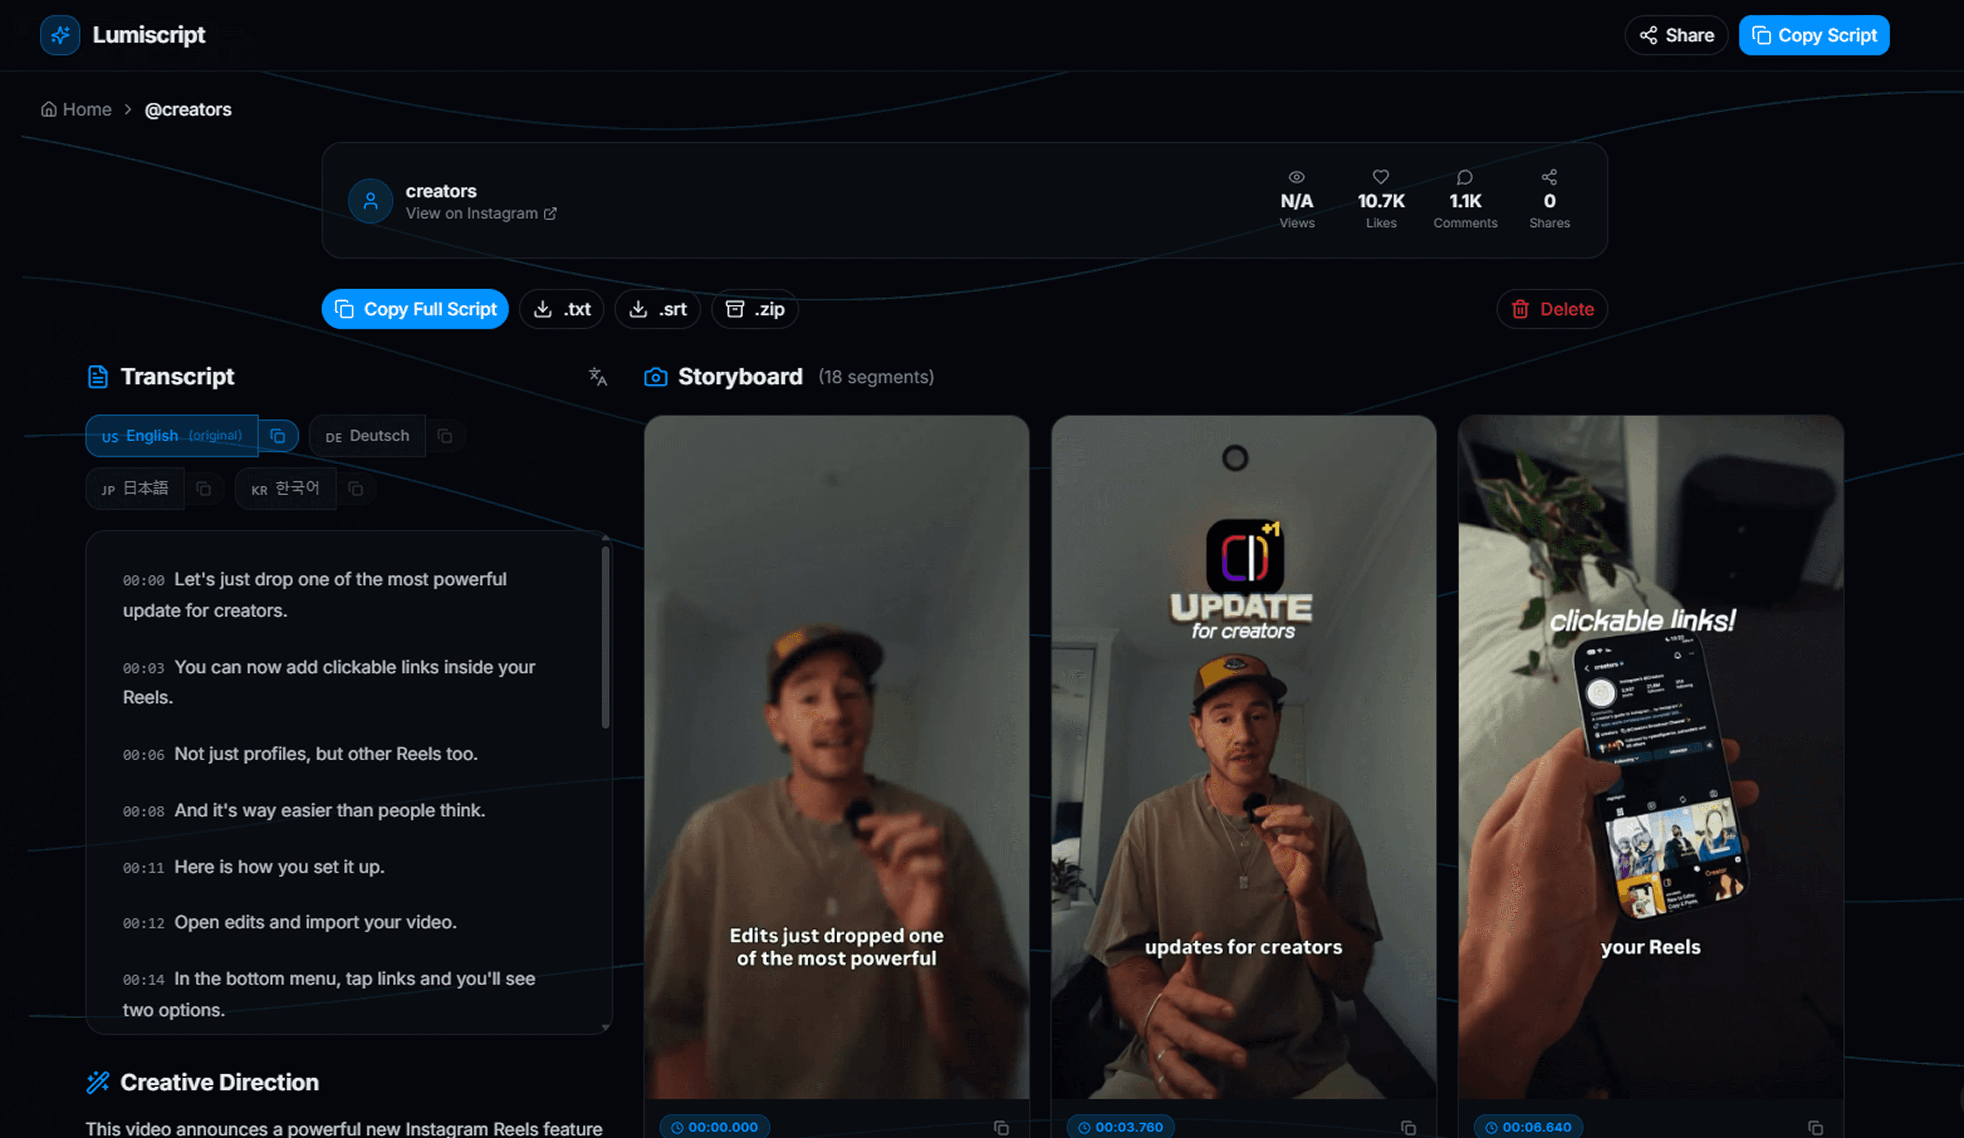Screen dimensions: 1964x1138
Task: Delete this script
Action: (x=1552, y=309)
